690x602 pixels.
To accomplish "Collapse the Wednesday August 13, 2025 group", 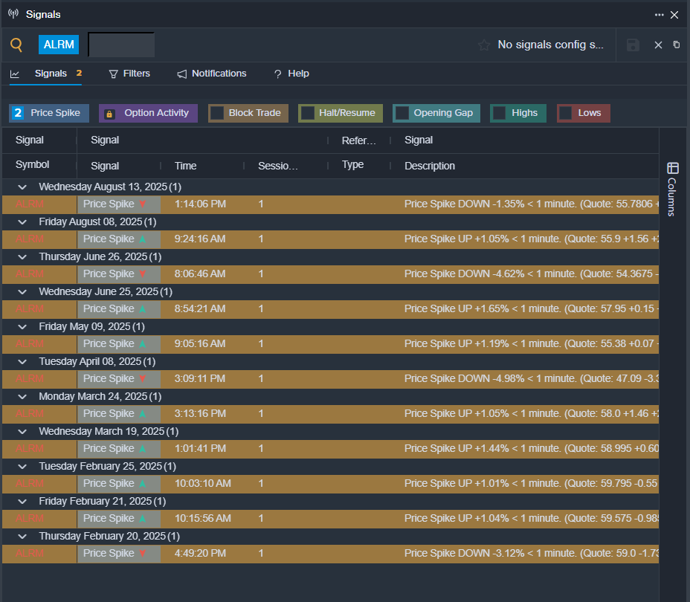I will pos(22,187).
